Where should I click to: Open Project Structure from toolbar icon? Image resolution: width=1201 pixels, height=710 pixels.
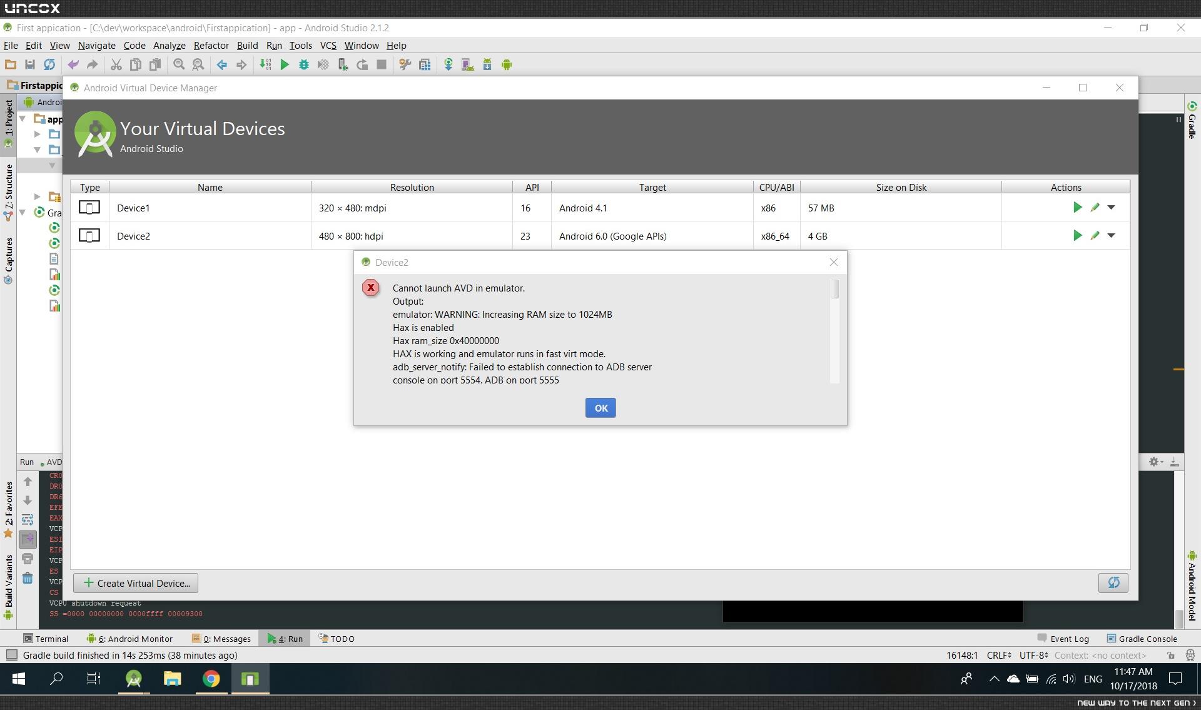(x=425, y=64)
